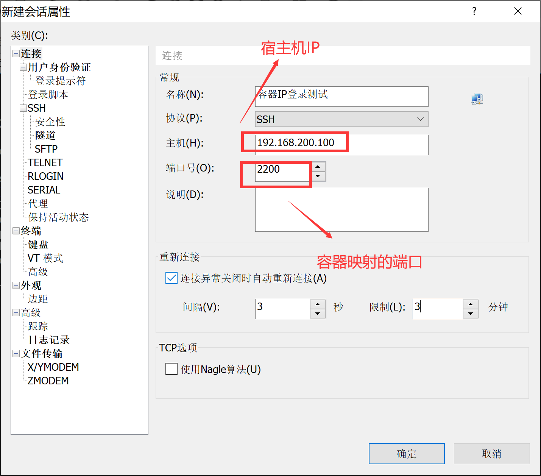Select 日志记录 tree item
The image size is (541, 476).
49,340
